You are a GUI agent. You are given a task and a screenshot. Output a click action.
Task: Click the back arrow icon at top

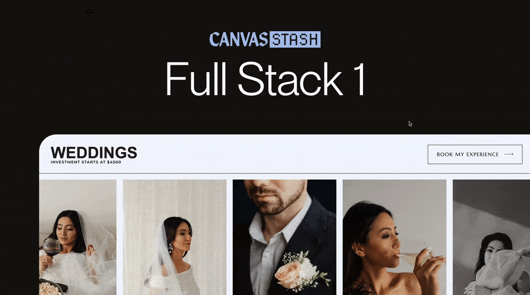pos(90,13)
